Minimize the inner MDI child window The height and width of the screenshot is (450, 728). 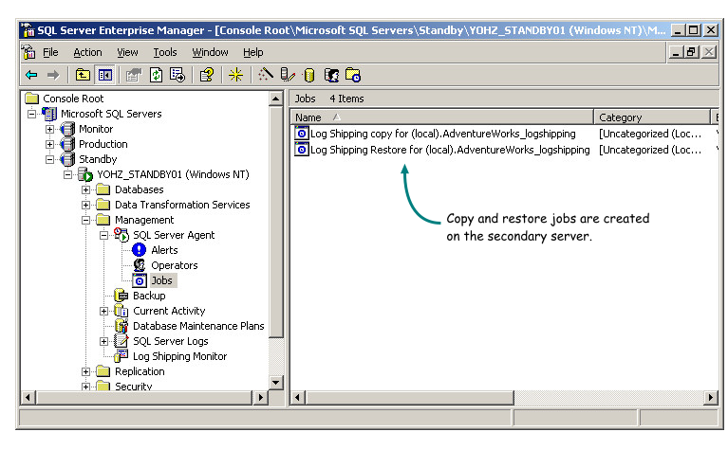(676, 52)
